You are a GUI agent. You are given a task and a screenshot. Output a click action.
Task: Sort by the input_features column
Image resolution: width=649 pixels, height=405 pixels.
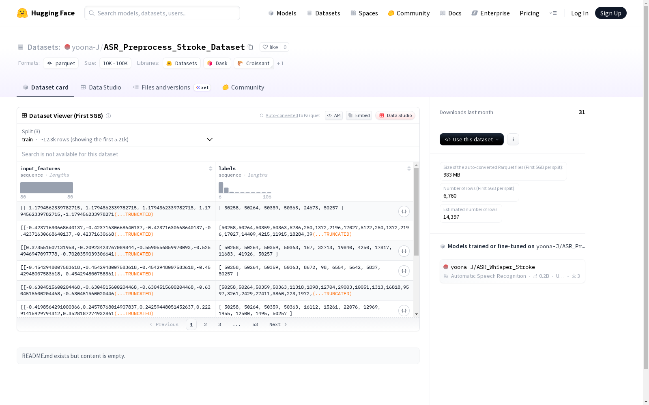211,168
